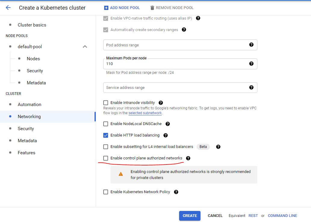Enable NodeLocal DNSCache checkbox

[106, 124]
